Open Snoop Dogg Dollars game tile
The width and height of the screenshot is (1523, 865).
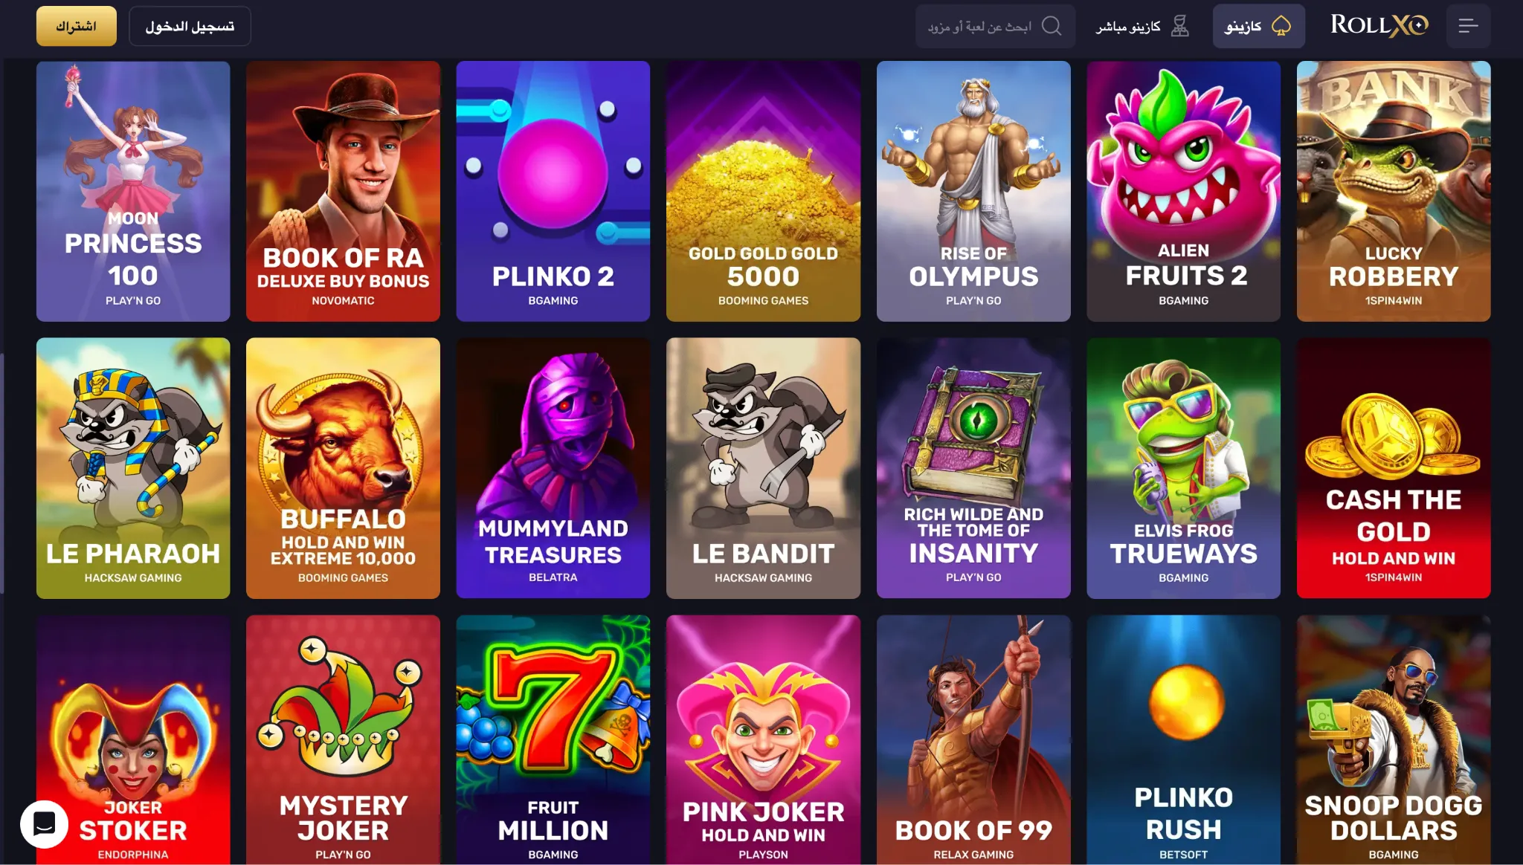[x=1394, y=739]
